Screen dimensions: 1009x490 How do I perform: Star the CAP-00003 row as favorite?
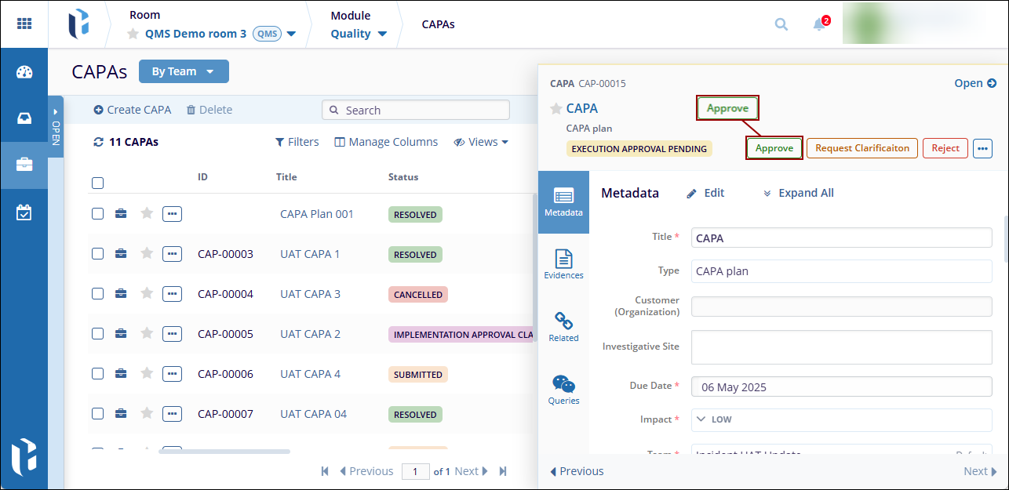[x=147, y=253]
